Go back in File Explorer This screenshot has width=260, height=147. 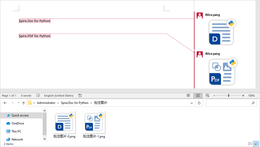5,103
